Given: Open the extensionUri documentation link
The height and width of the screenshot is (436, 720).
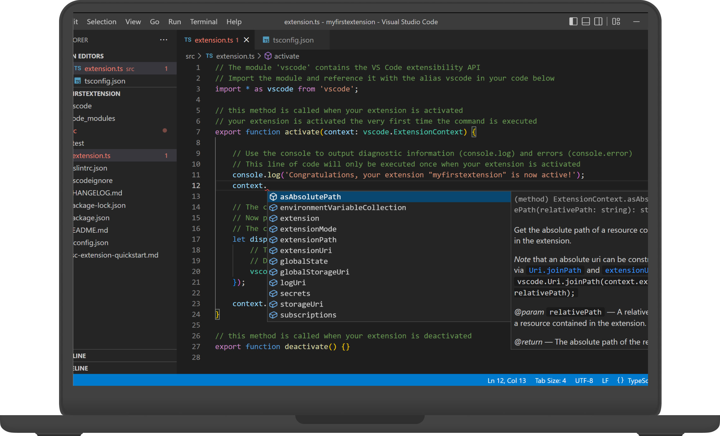Looking at the screenshot, I should pyautogui.click(x=626, y=270).
